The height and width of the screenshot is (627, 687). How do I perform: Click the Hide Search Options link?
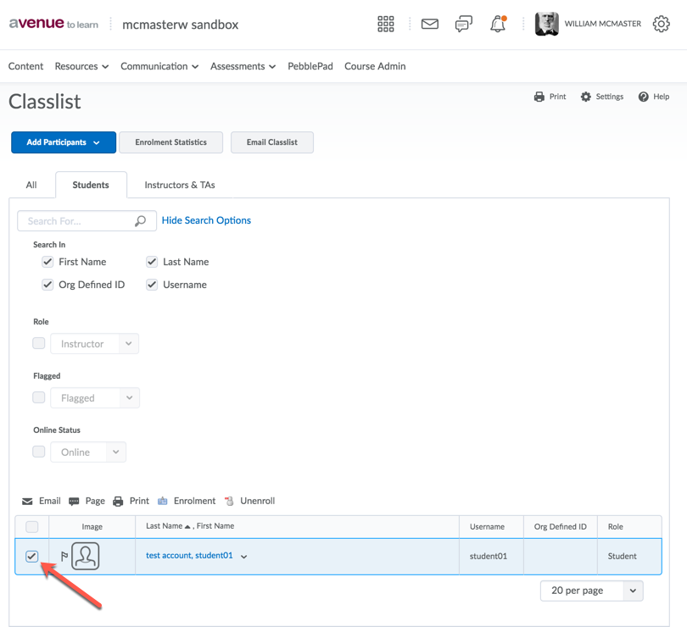click(206, 220)
